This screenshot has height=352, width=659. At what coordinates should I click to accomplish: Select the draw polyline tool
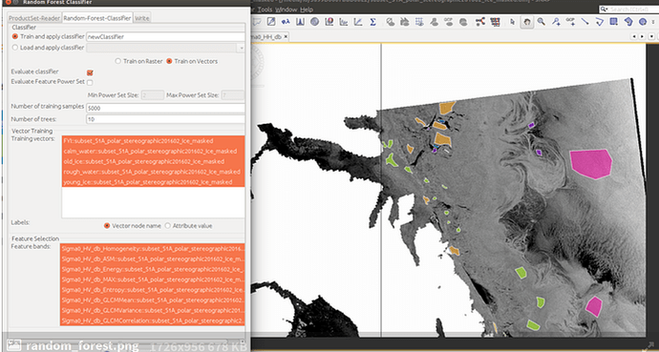tap(600, 22)
